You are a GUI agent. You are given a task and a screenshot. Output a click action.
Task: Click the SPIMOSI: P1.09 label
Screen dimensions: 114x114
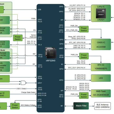tap(79, 17)
